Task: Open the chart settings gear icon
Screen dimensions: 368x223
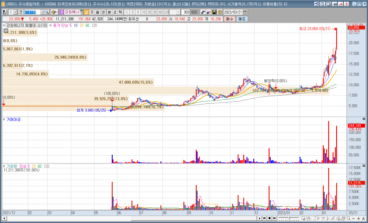Action: point(220,12)
